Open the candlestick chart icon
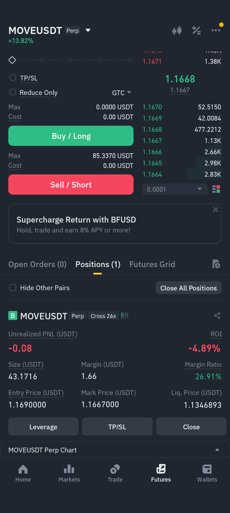 tap(177, 30)
